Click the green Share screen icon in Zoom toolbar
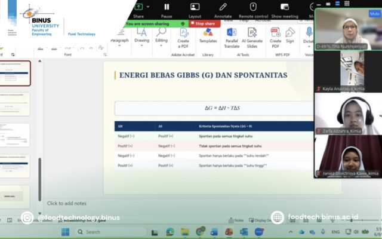Viewport: 382px width, 239px height. tap(138, 7)
